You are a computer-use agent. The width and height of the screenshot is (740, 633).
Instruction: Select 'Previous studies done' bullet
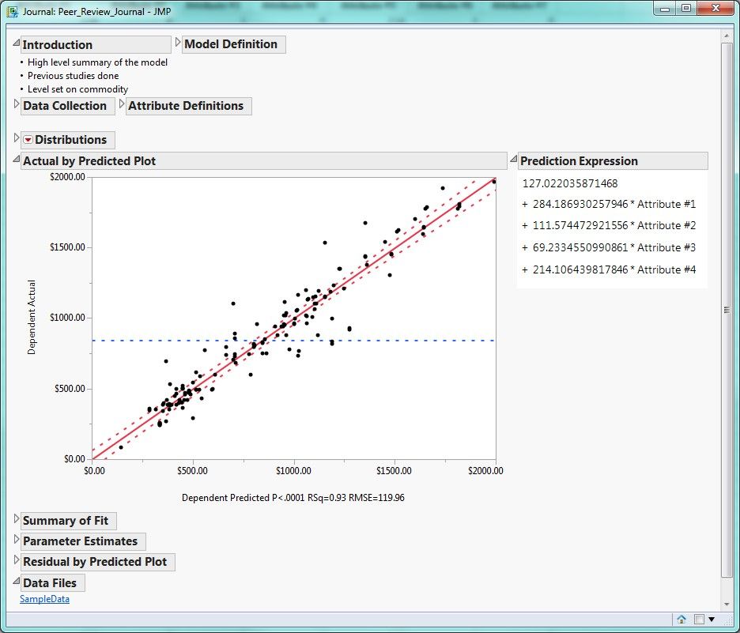[x=74, y=75]
